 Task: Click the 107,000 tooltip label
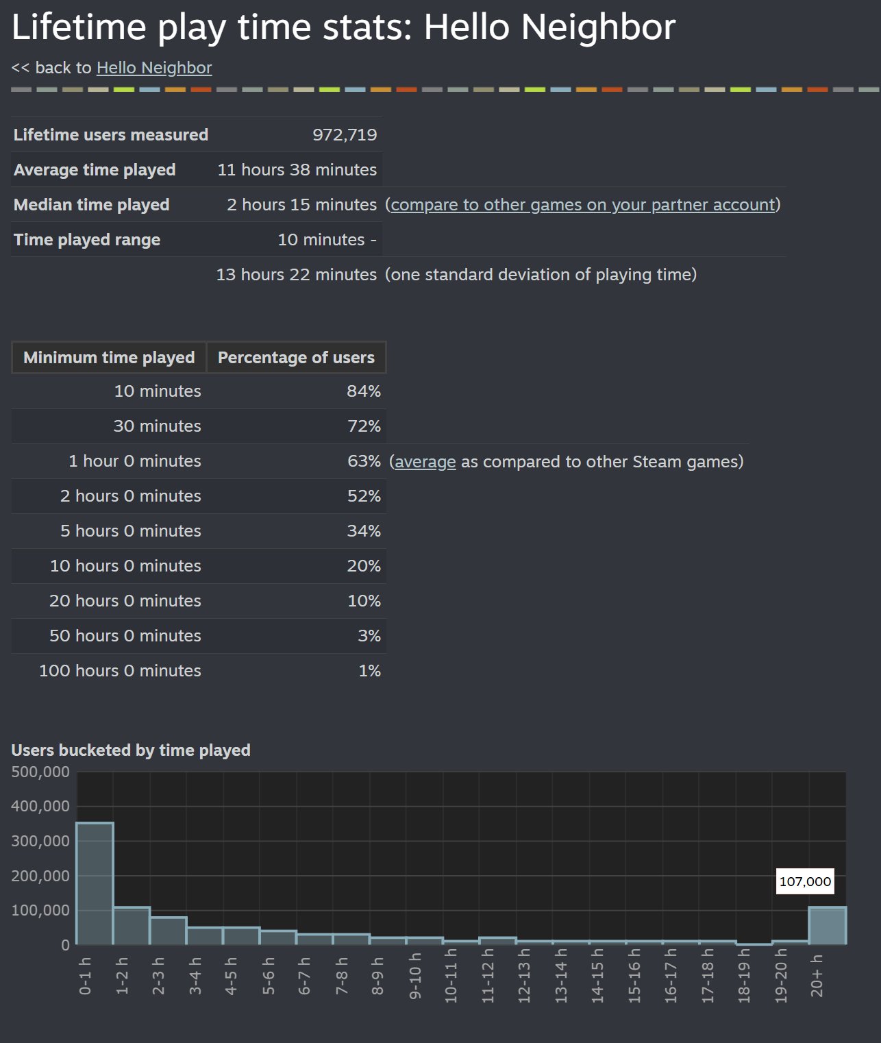tap(805, 881)
